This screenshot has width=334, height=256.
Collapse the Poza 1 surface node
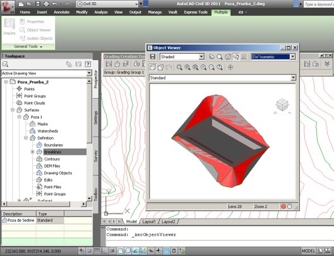(x=20, y=117)
